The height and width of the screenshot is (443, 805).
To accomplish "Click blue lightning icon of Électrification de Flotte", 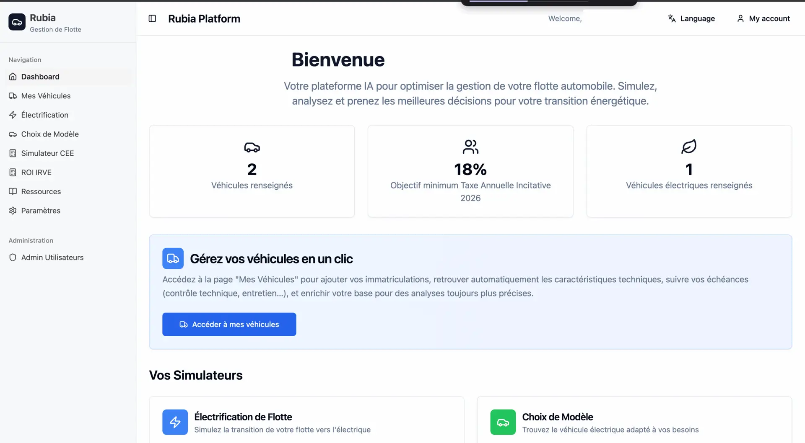I will tap(175, 422).
